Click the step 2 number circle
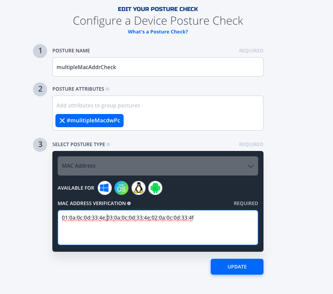Image resolution: width=333 pixels, height=294 pixels. click(40, 89)
